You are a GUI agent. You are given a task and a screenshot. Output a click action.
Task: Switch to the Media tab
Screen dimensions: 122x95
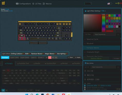[x=37, y=63]
